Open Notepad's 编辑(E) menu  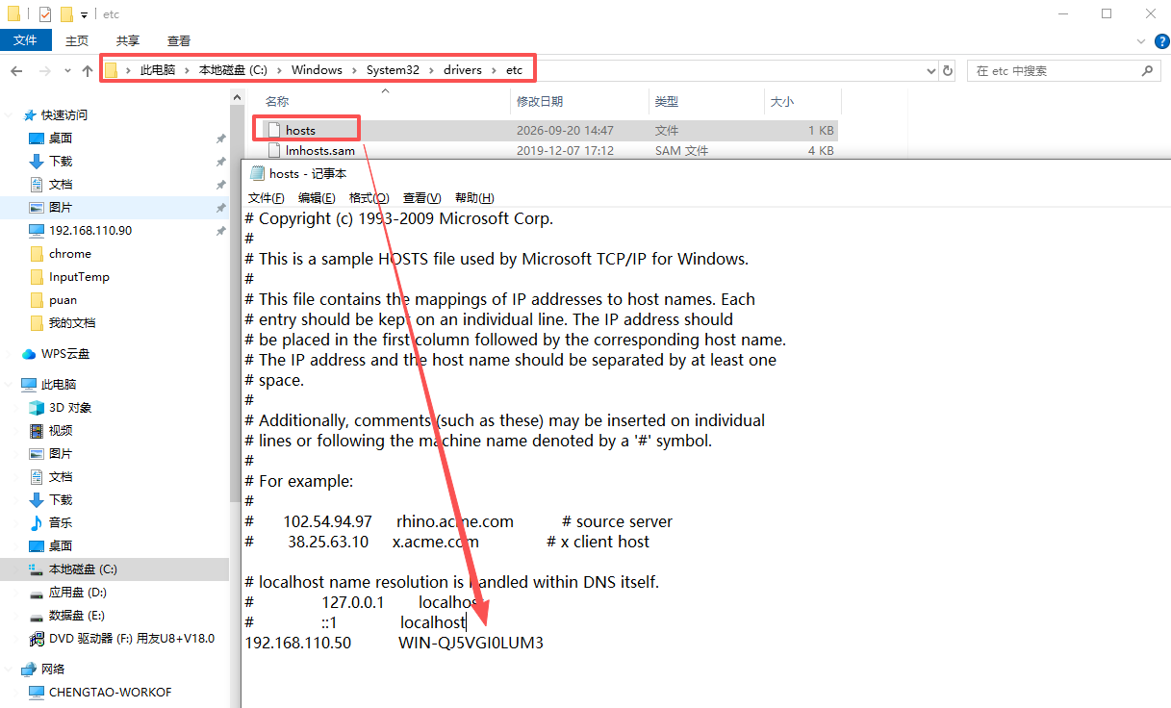[x=317, y=197]
